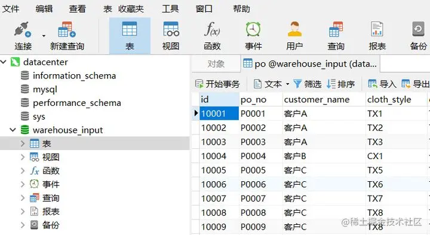Select the Functions (函数) fx tree icon
The height and width of the screenshot is (235, 430).
[x=34, y=170]
